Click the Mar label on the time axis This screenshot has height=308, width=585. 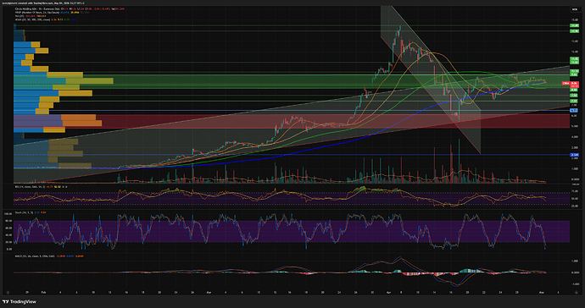pyautogui.click(x=209, y=293)
